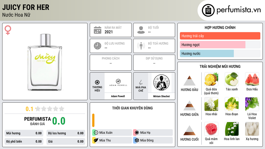The width and height of the screenshot is (265, 149).
Task: Click the Mùa Hạ sun icon
Action: pyautogui.click(x=137, y=132)
